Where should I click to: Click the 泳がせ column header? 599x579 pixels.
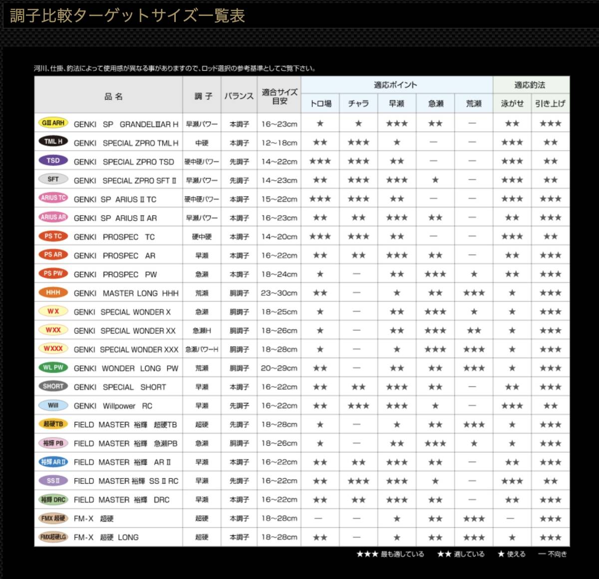(512, 103)
